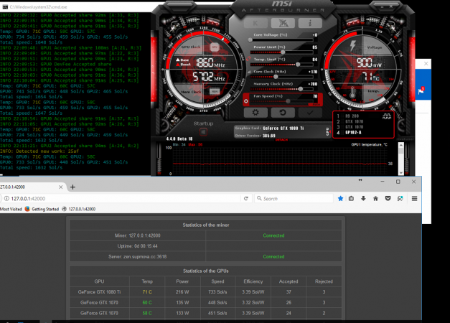Click the Fan Speed slider handle
The width and height of the screenshot is (450, 323).
click(x=288, y=101)
